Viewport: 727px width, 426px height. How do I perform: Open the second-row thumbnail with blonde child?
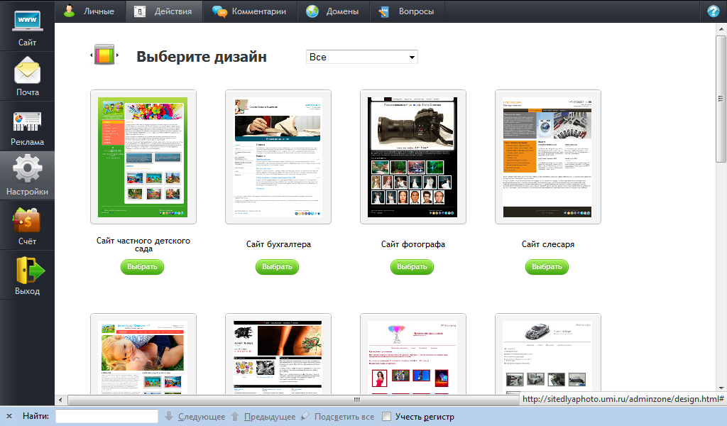pos(143,354)
